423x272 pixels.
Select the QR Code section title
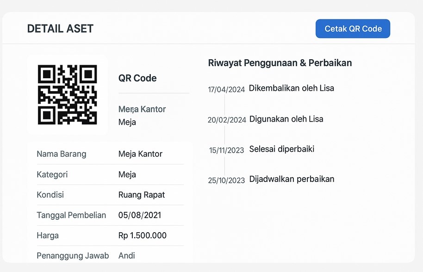(137, 78)
